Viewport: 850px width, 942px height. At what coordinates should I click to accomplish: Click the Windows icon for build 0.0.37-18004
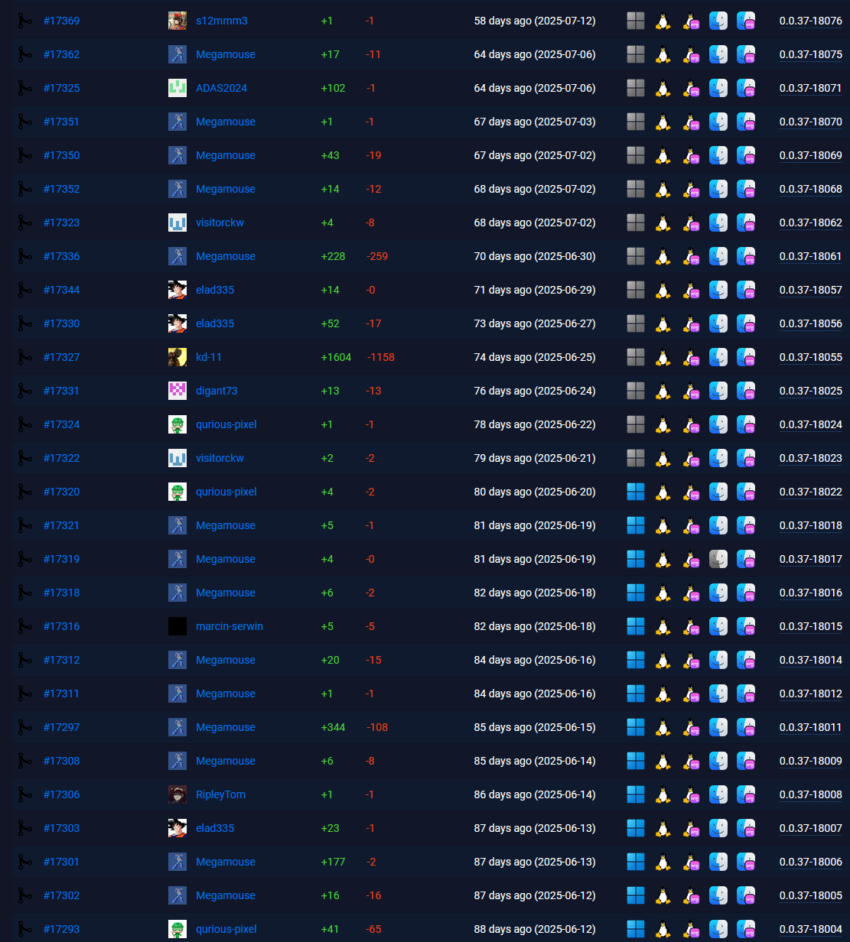636,929
